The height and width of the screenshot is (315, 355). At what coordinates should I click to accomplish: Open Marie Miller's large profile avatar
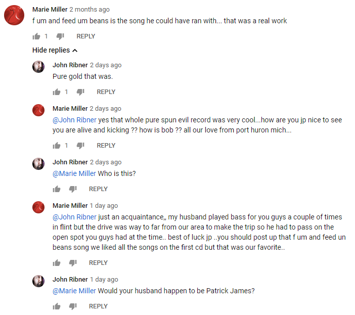[x=15, y=16]
